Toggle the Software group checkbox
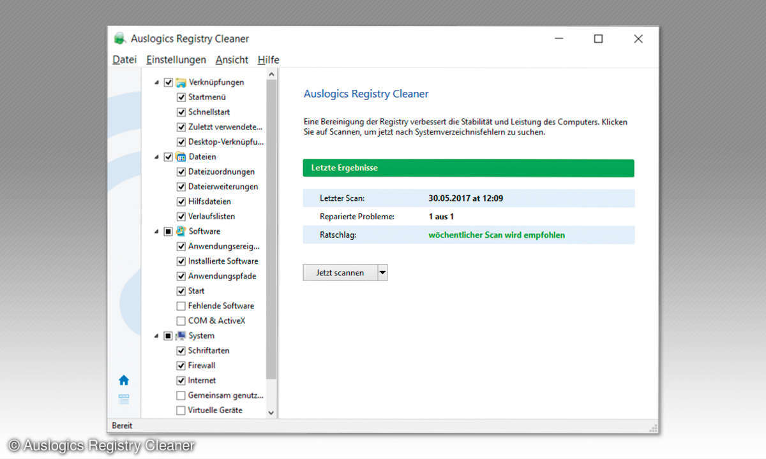Screen dimensions: 766x459 click(169, 231)
